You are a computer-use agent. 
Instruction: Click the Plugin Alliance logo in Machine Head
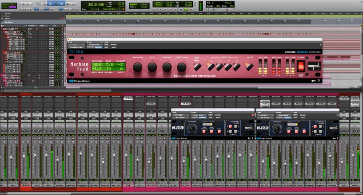pyautogui.click(x=79, y=81)
